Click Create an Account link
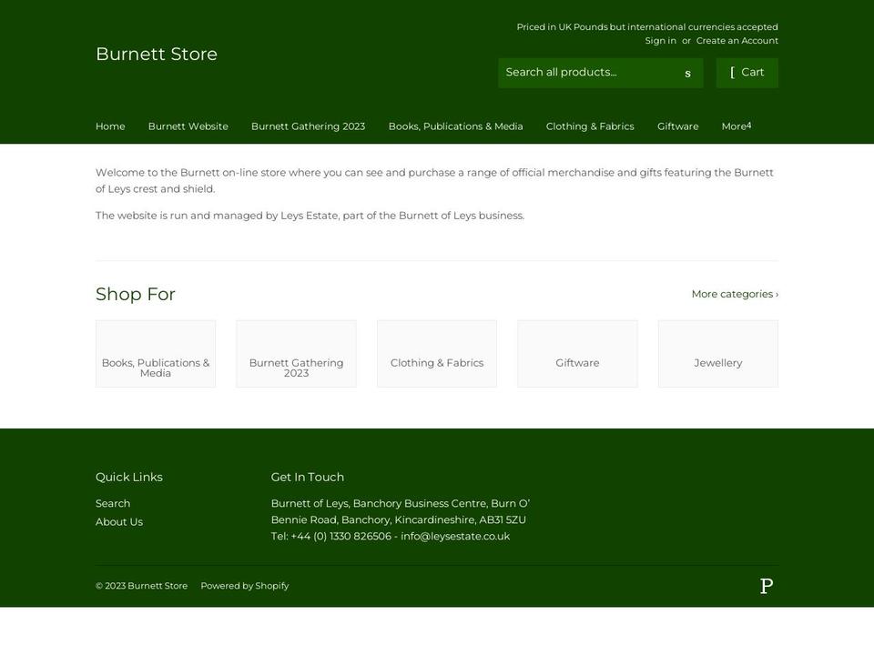The image size is (874, 655). [737, 41]
